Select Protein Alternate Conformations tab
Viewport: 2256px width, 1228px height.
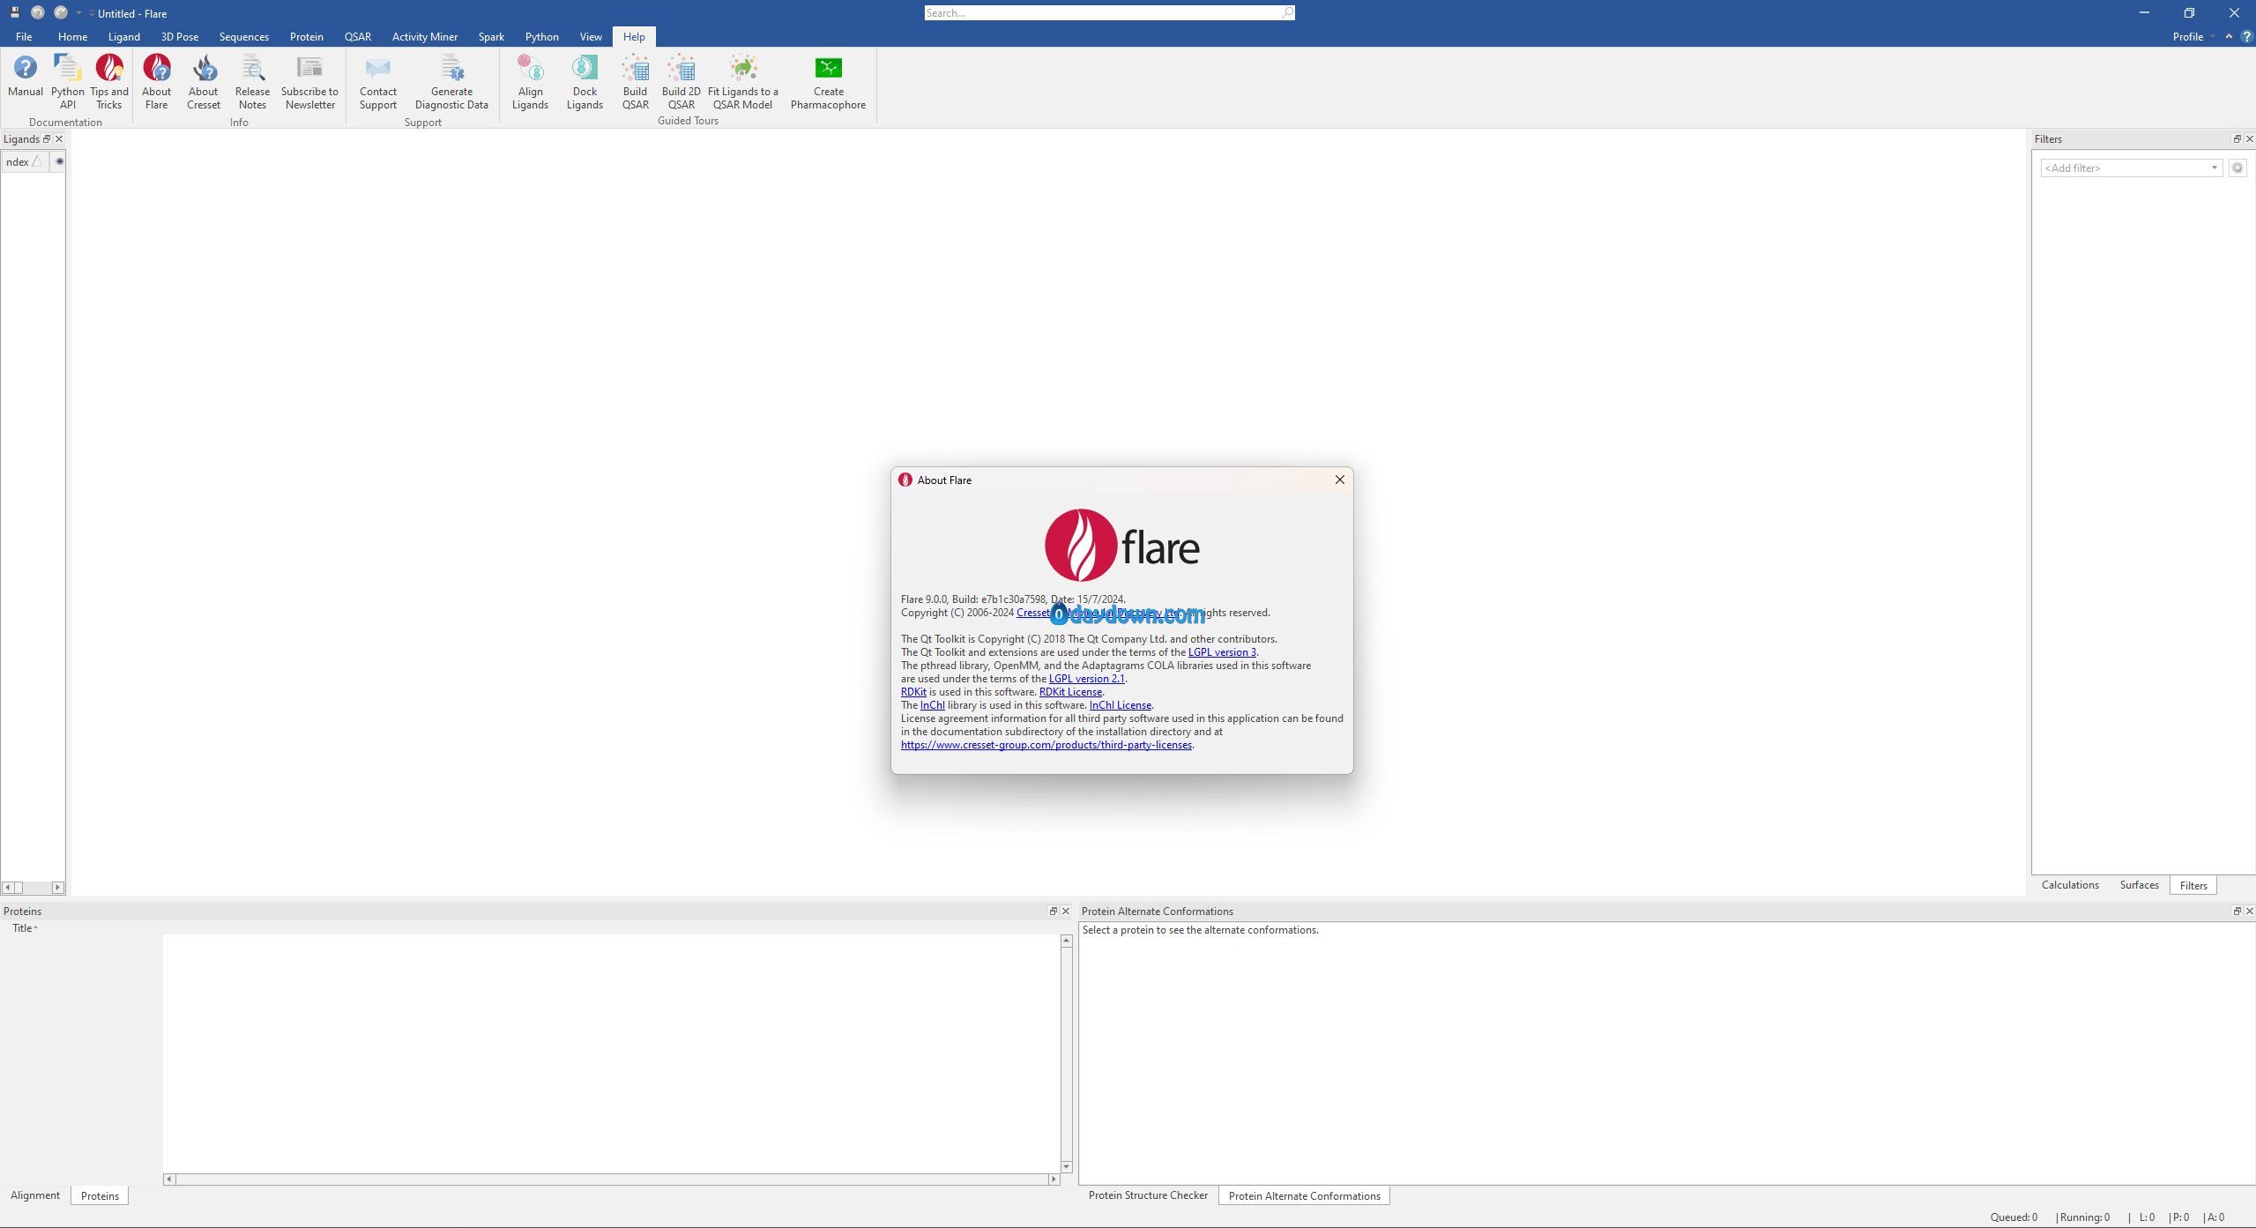point(1304,1195)
